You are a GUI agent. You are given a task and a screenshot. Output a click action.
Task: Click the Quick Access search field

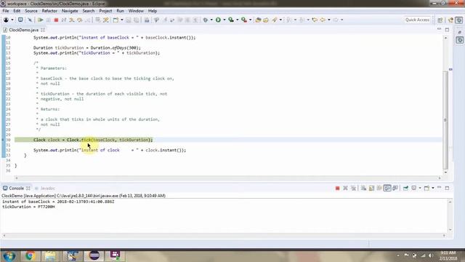pyautogui.click(x=417, y=20)
